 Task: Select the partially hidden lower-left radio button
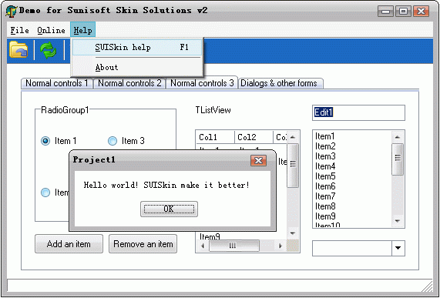[x=45, y=193]
